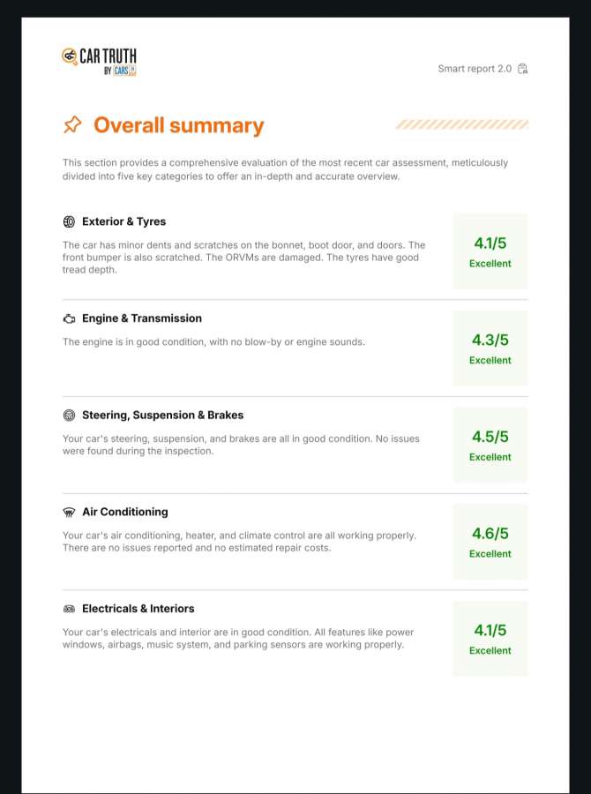Click the Engine & Transmission section title
The height and width of the screenshot is (794, 591).
tap(142, 318)
